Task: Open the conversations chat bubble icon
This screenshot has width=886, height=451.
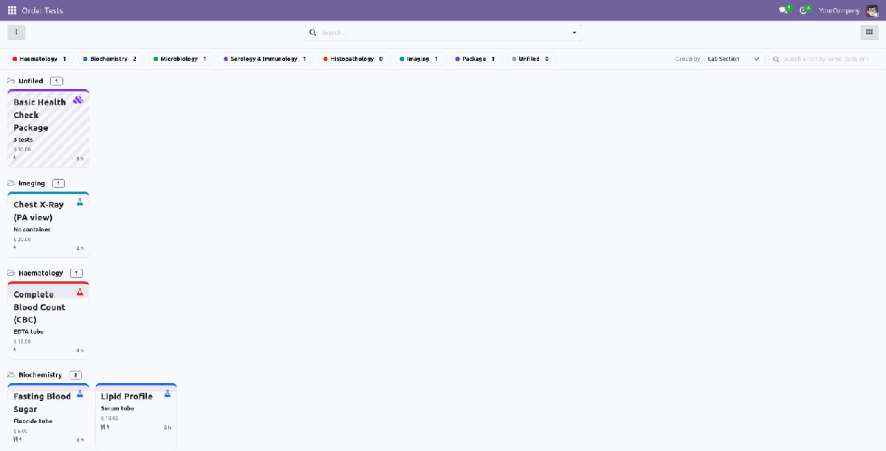Action: (783, 10)
